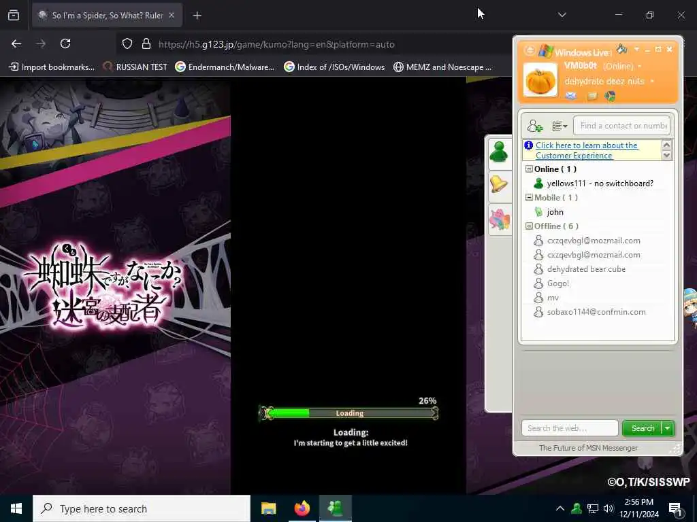Open the VM0b0t online status dropdown
697x522 pixels.
coord(640,67)
